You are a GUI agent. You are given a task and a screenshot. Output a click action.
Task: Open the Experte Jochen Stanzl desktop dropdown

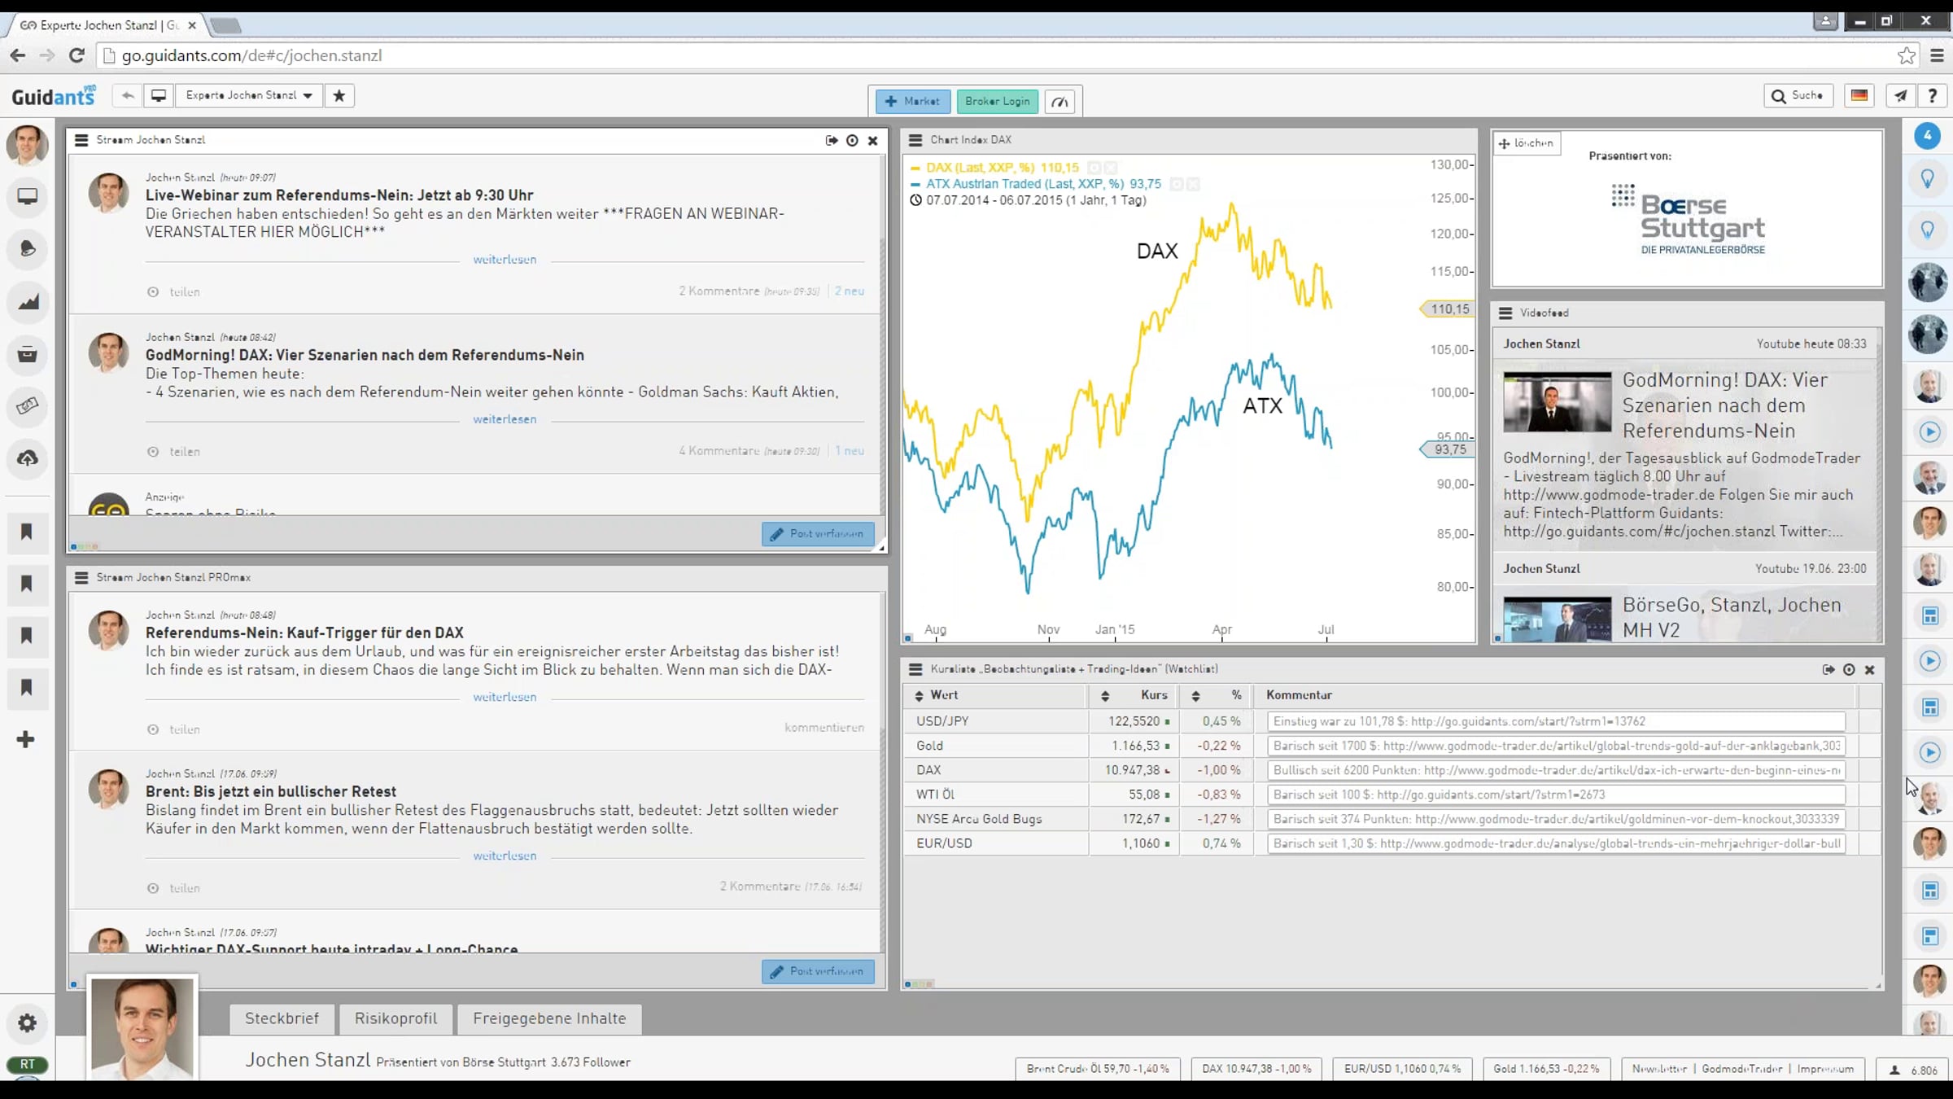(x=249, y=96)
